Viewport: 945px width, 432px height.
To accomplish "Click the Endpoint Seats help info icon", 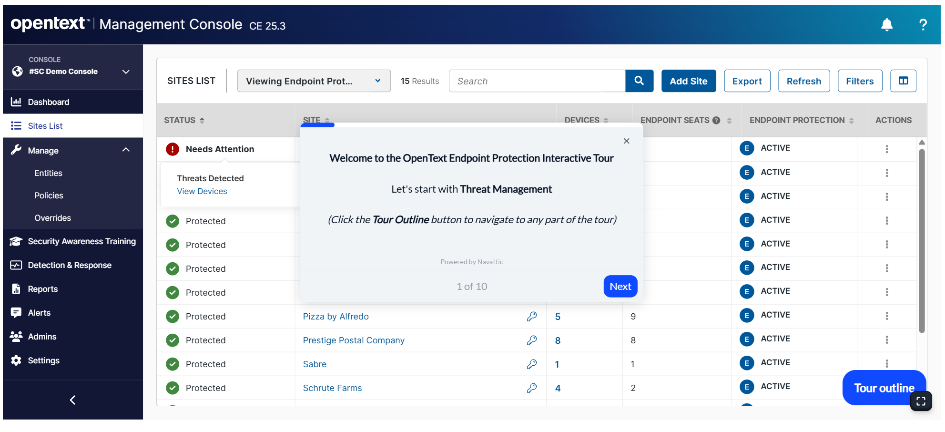I will (716, 120).
